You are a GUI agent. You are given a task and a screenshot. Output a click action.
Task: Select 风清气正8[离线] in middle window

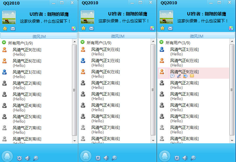coord(115,139)
